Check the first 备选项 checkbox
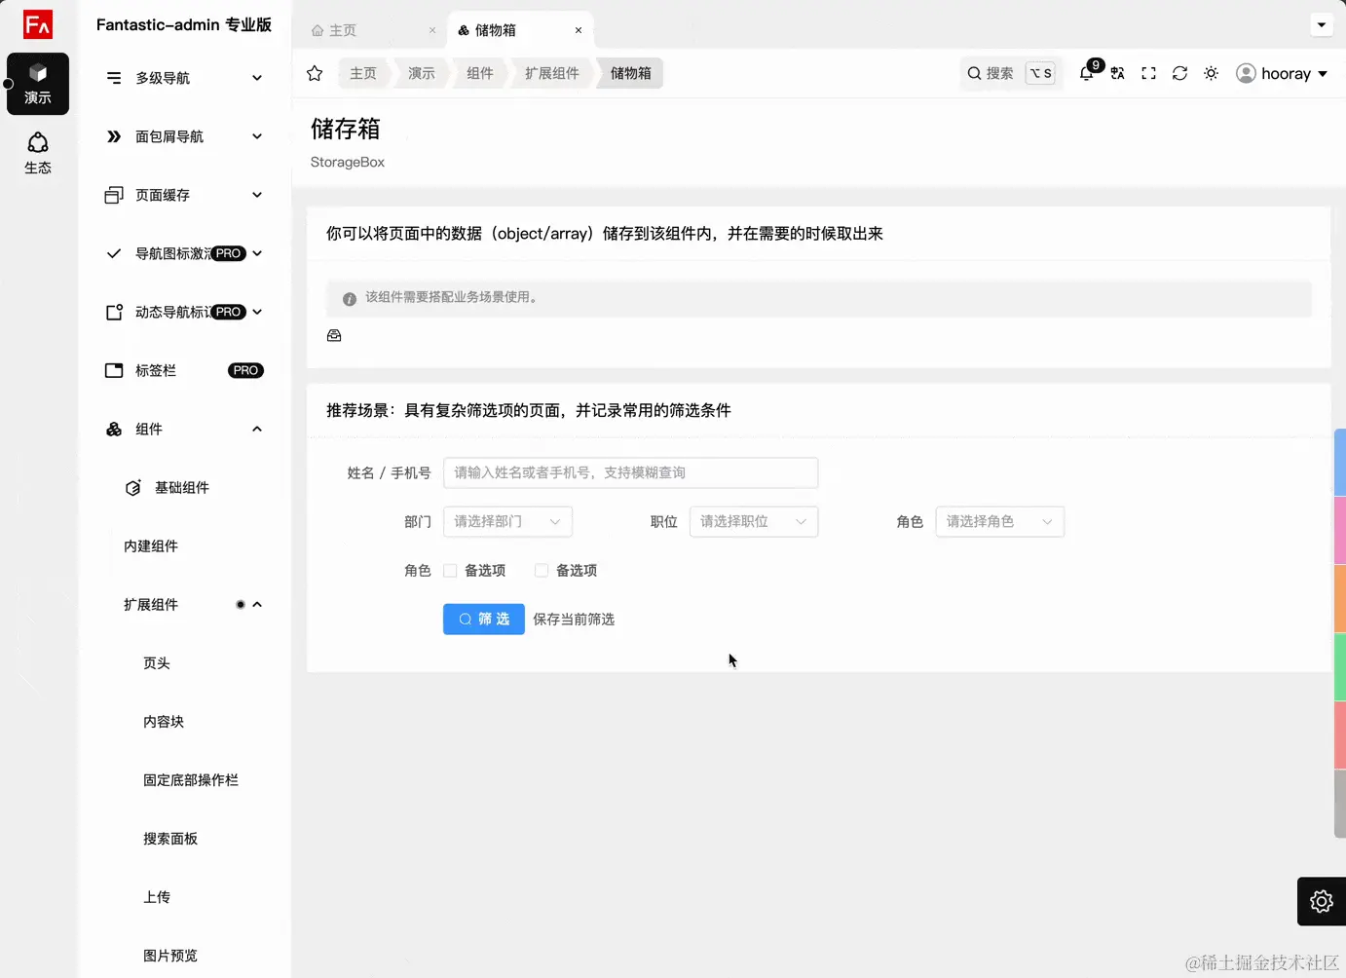Screen dimensions: 1346x978 450,571
